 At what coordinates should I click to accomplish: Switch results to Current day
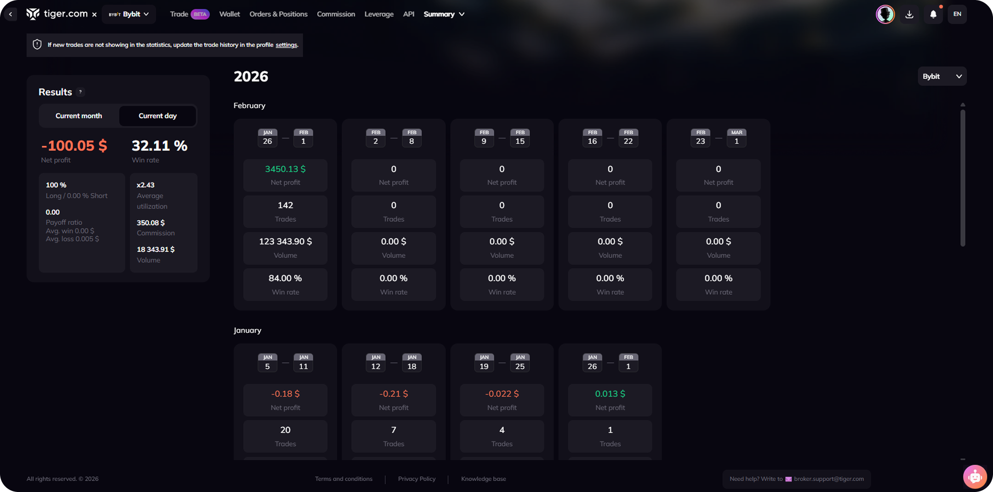click(x=157, y=116)
